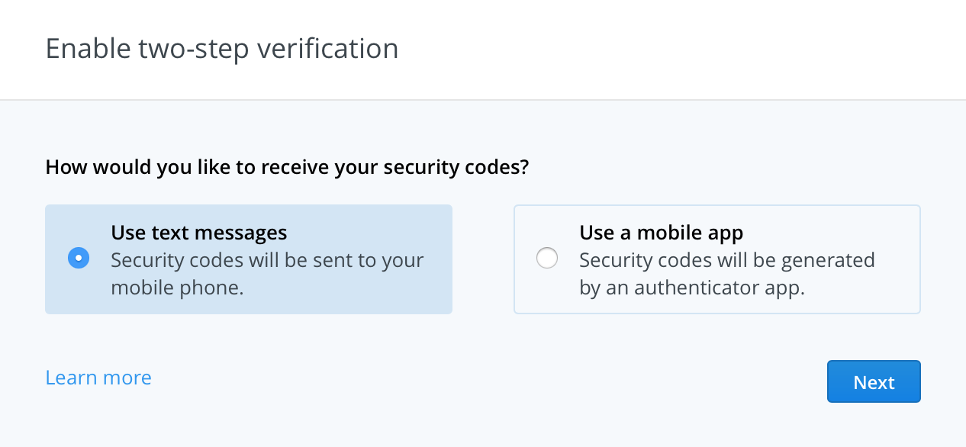Deselect text messages by choosing mobile app
The image size is (966, 447).
tap(547, 258)
